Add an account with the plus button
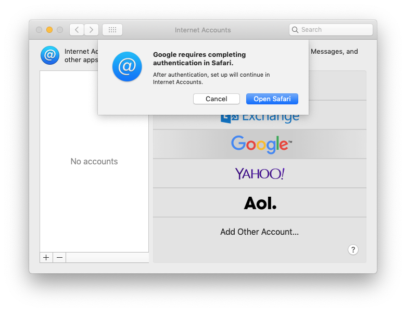This screenshot has height=312, width=406. 46,258
